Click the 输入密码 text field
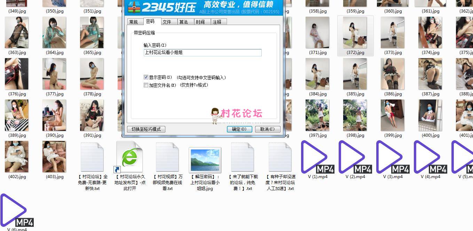This screenshot has width=473, height=231. pos(202,53)
